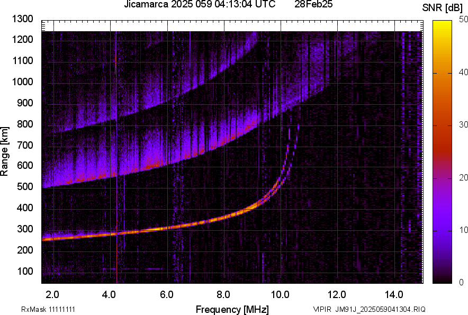The image size is (468, 315).
Task: Click the 500 range tick label
Action: [x=25, y=187]
